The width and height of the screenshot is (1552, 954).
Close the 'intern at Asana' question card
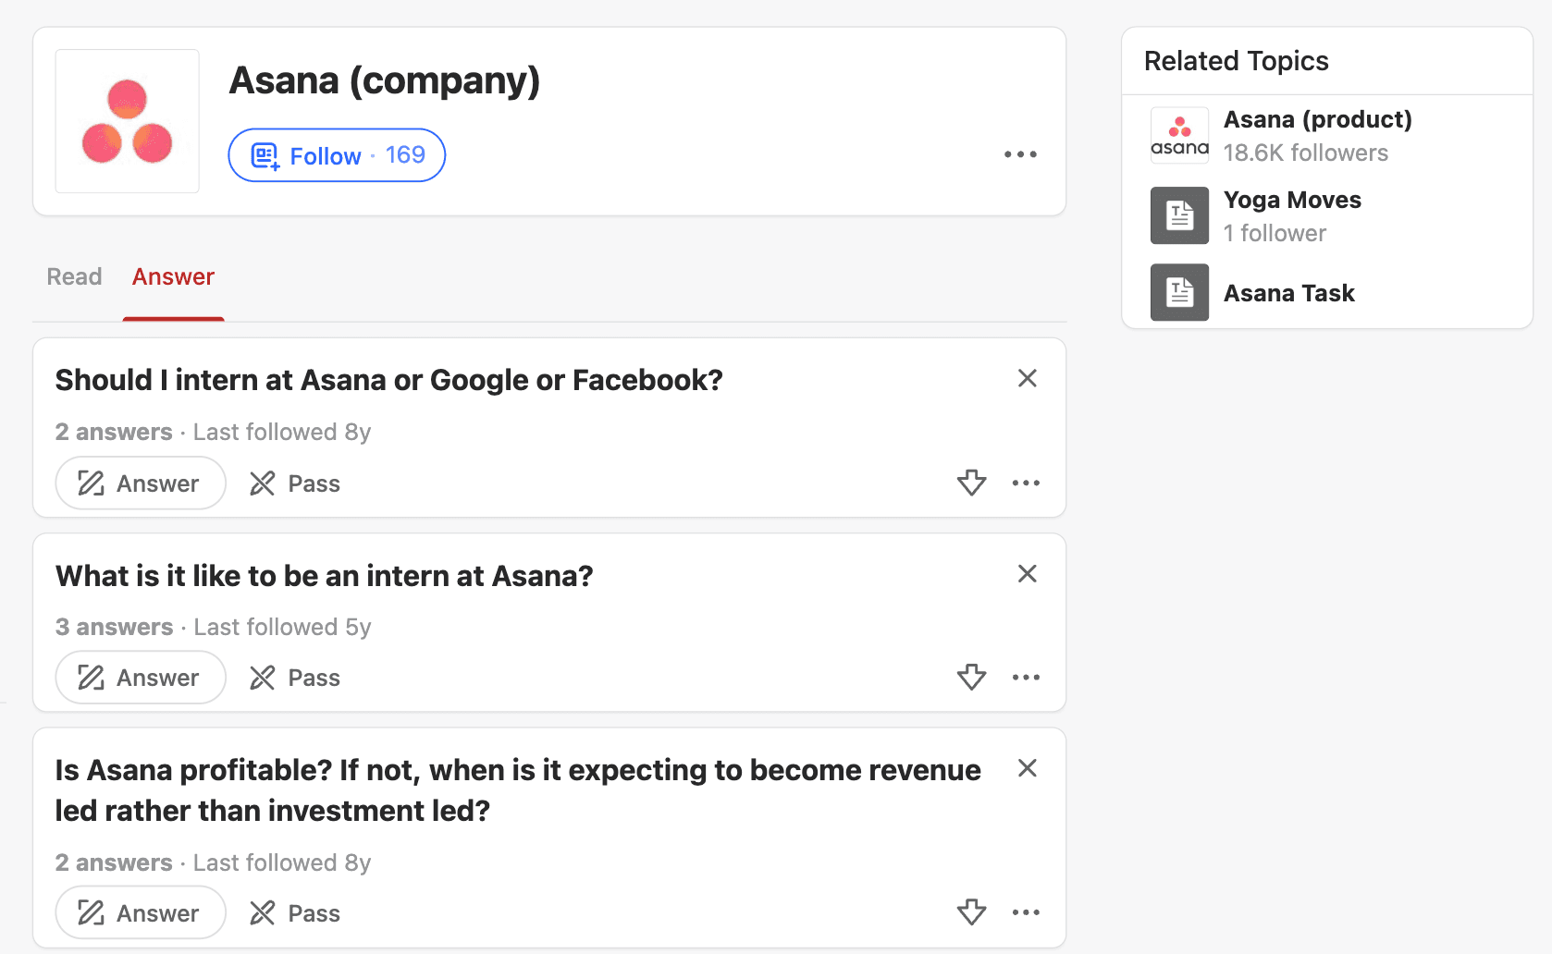[1027, 574]
